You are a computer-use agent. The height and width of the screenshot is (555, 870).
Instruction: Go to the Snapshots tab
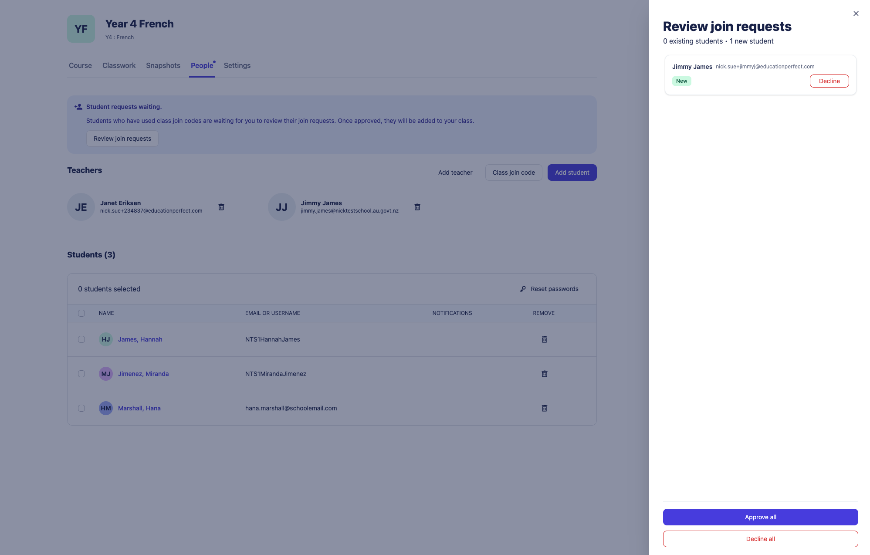163,65
